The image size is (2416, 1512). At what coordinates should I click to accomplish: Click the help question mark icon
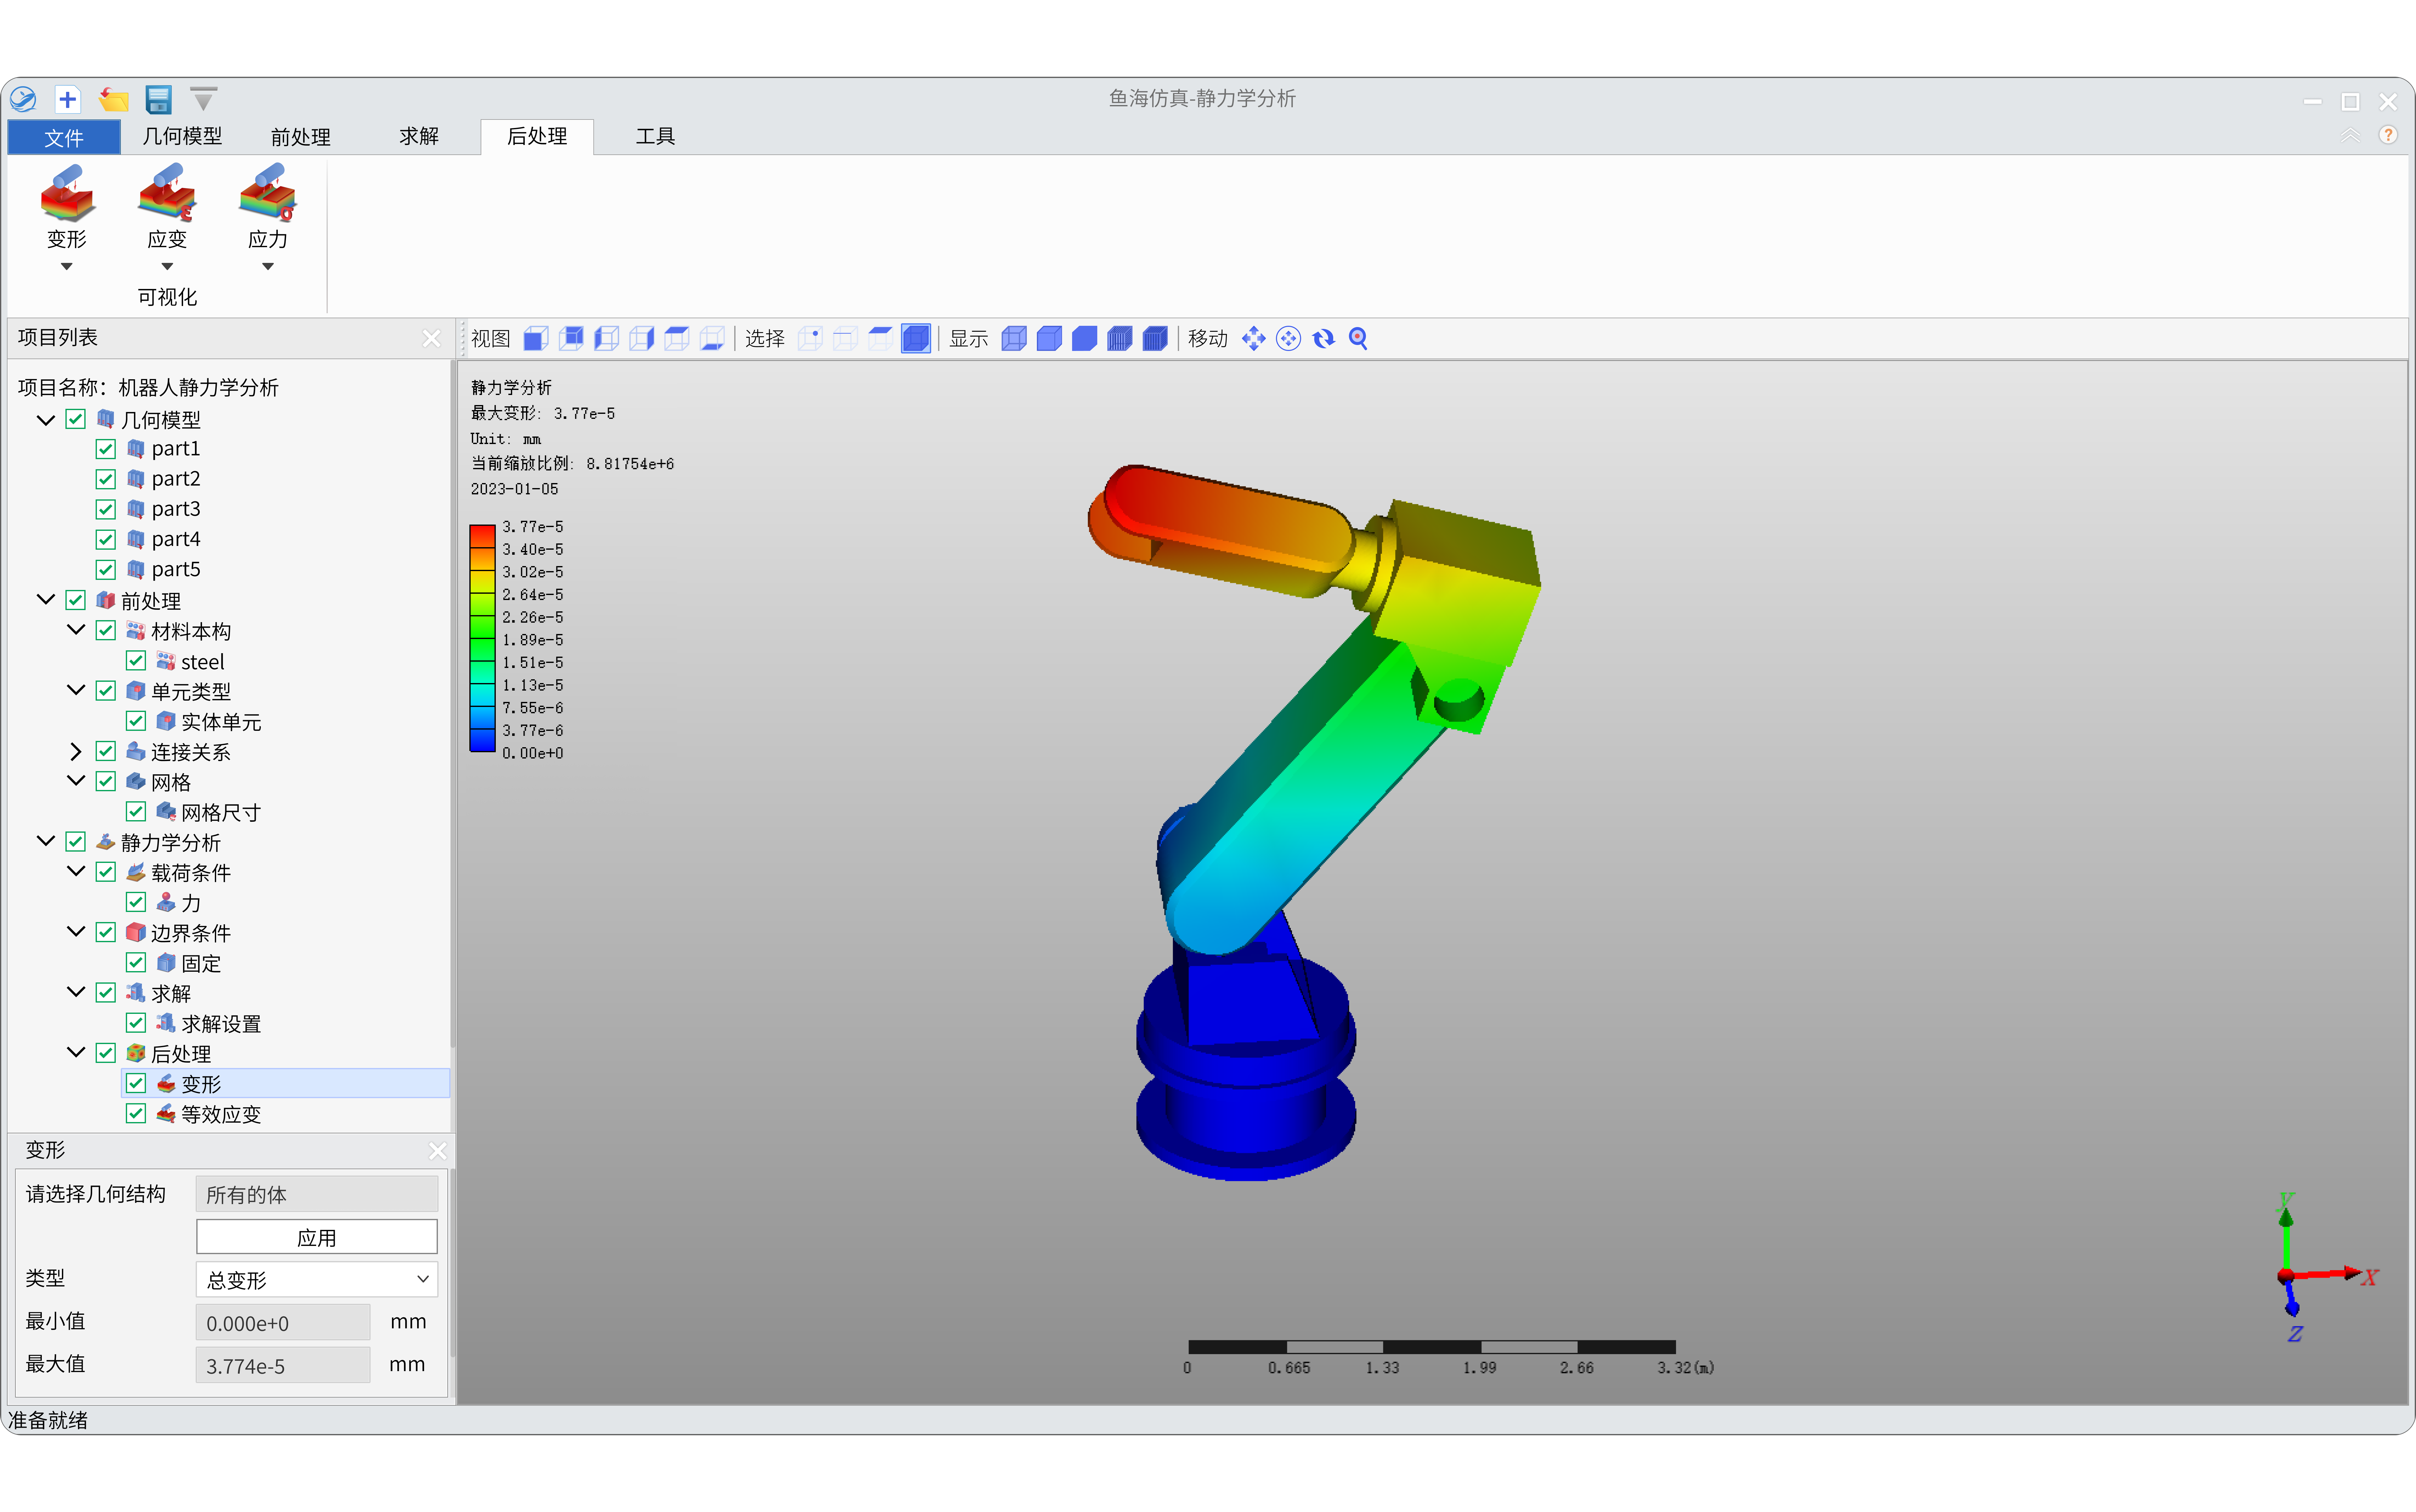pyautogui.click(x=2388, y=135)
